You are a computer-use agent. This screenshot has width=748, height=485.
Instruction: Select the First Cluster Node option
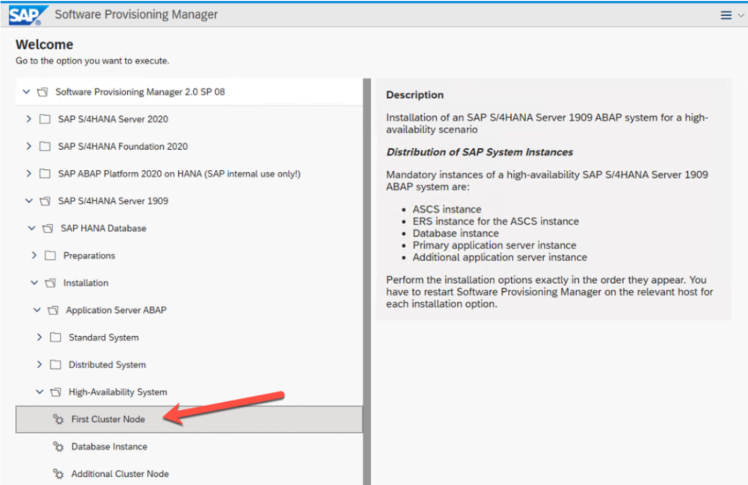(108, 419)
